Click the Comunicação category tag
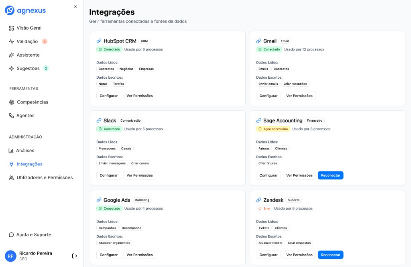 point(130,120)
